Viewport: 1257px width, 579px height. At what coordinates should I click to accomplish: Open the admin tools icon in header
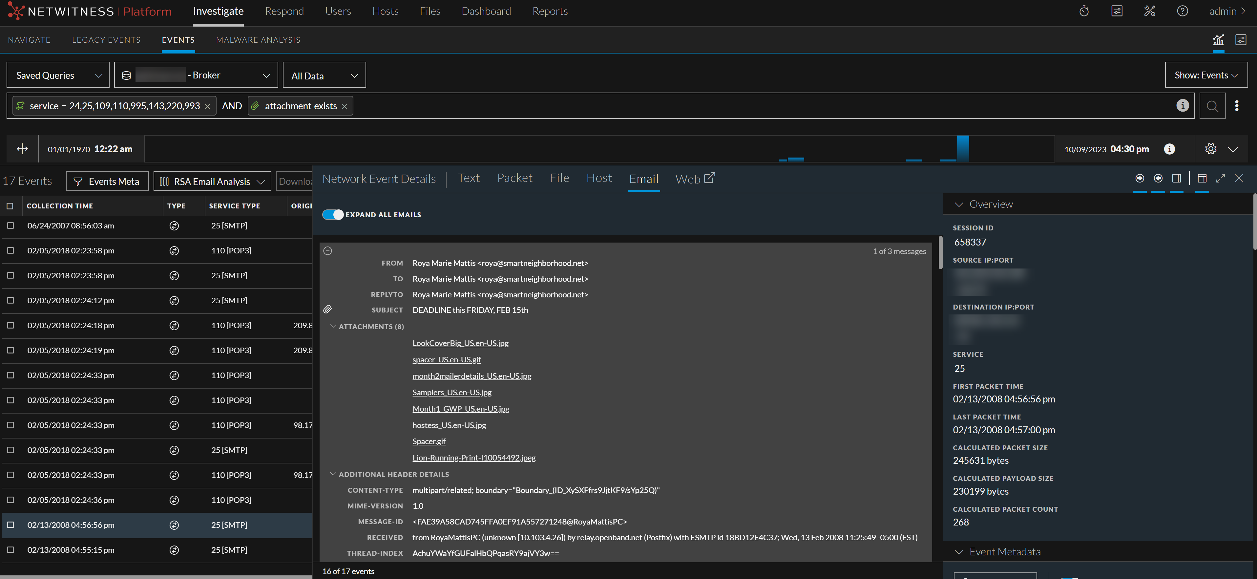click(x=1150, y=11)
